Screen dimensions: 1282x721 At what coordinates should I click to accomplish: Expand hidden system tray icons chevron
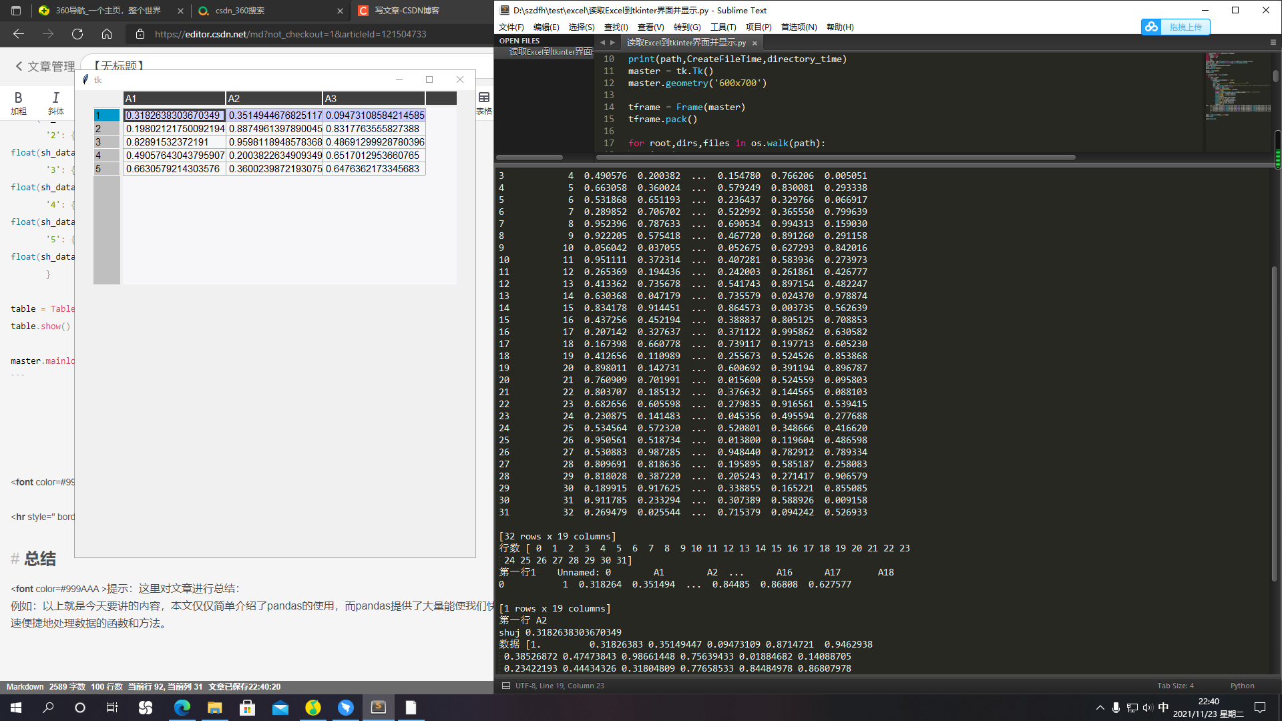click(1100, 708)
